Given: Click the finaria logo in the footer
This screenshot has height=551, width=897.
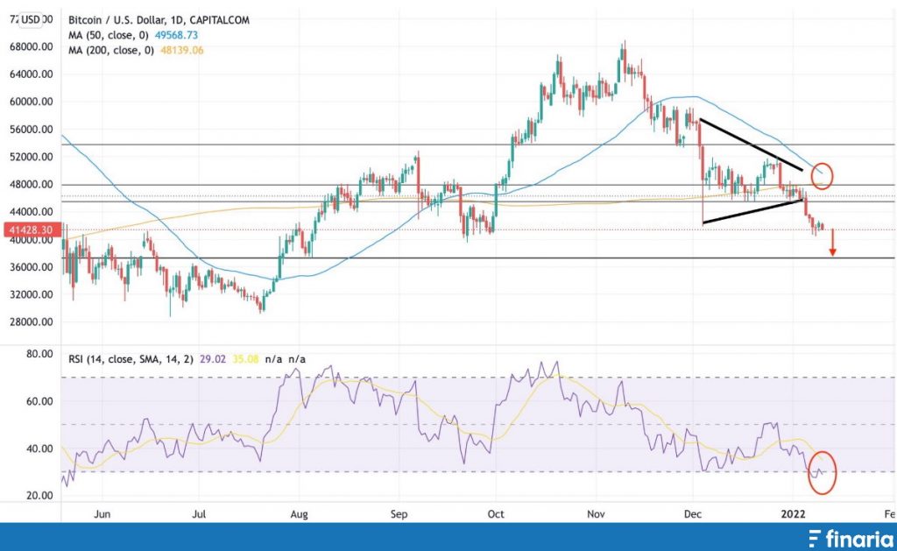Looking at the screenshot, I should [x=851, y=538].
